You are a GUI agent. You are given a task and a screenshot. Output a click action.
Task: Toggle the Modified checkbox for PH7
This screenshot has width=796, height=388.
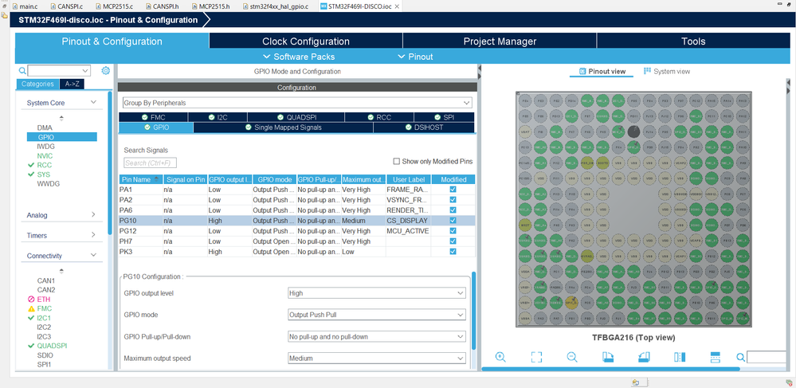[453, 241]
